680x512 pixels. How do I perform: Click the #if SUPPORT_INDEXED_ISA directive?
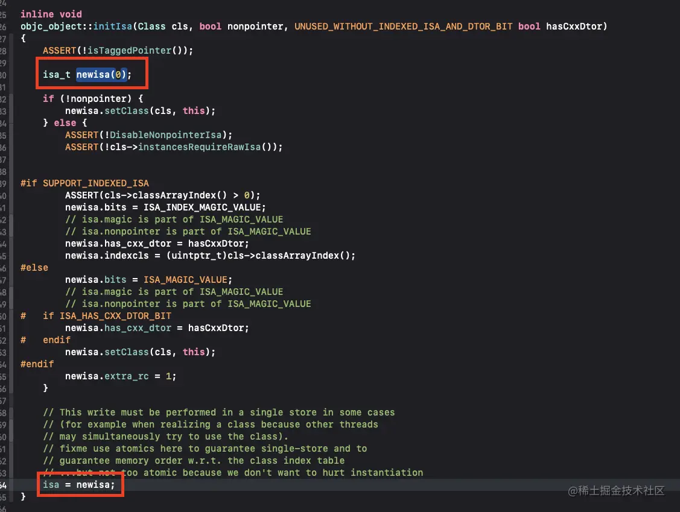point(84,183)
